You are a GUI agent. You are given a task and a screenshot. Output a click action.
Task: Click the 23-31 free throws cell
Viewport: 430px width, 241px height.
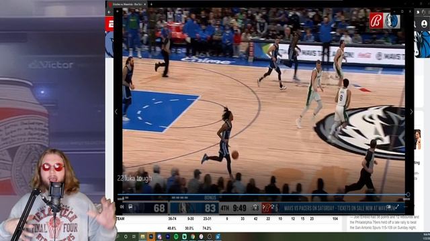[207, 219]
